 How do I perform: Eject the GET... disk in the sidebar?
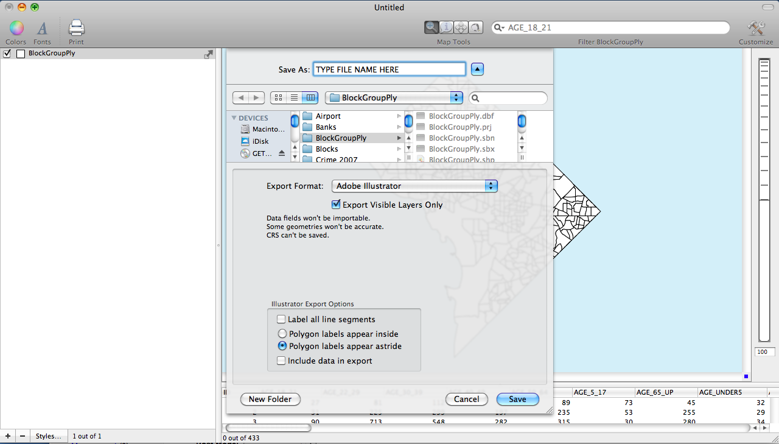click(282, 154)
